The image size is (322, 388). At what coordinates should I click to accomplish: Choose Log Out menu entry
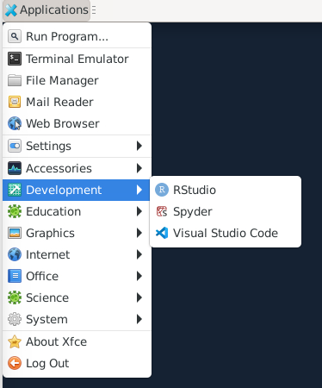(x=77, y=363)
